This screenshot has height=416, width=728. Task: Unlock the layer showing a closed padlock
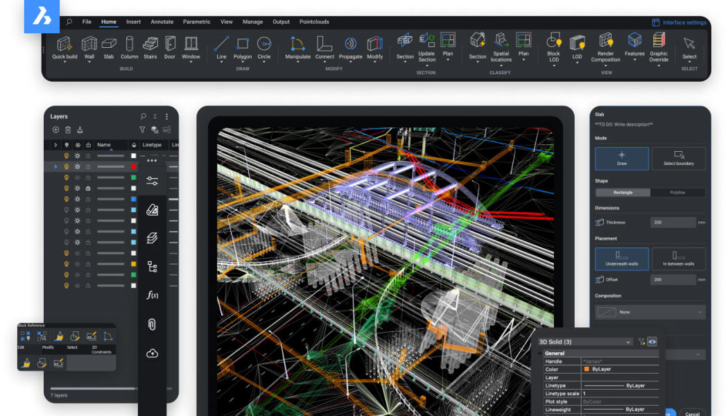click(x=88, y=188)
